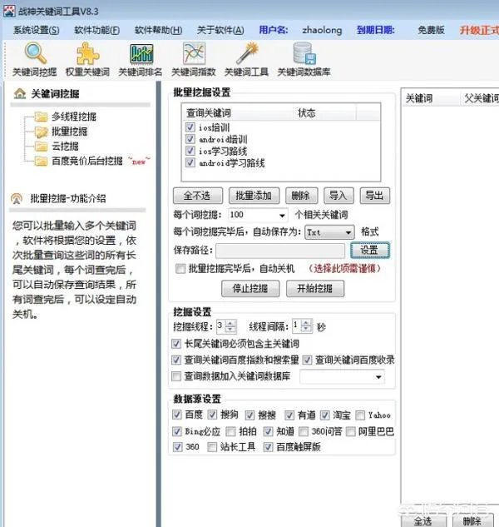Viewport: 499px width, 527px height.
Task: Click 关键词 column header in results table
Action: 431,98
